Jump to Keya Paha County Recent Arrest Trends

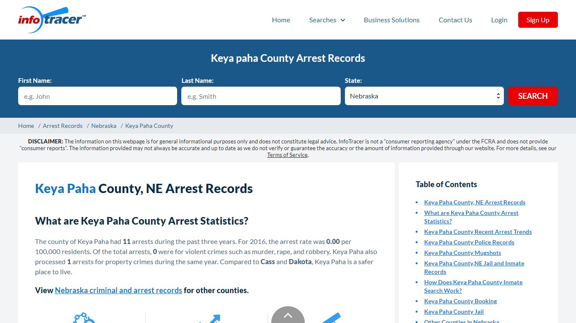(478, 232)
